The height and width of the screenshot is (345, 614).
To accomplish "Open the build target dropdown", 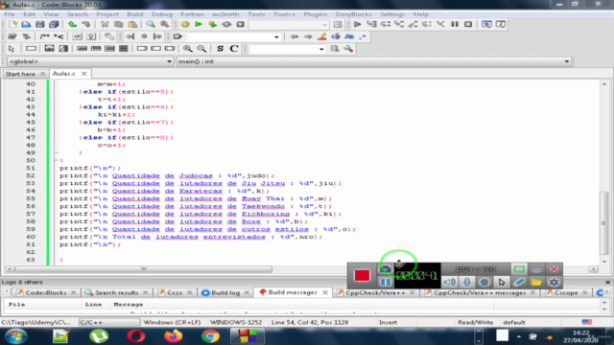I will (324, 25).
